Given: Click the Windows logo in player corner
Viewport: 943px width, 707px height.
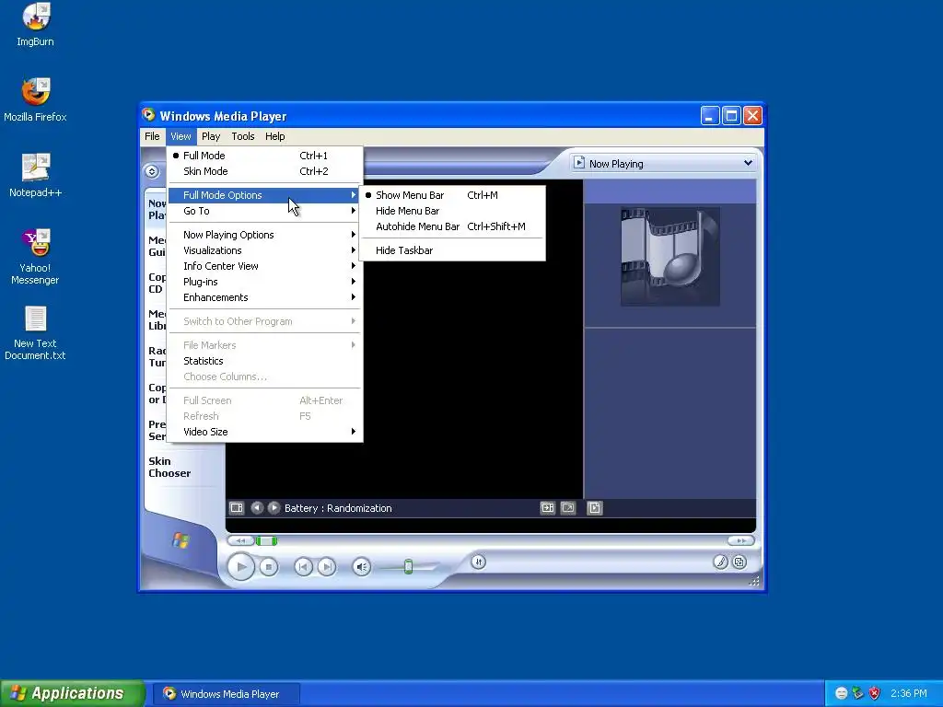Looking at the screenshot, I should 180,539.
